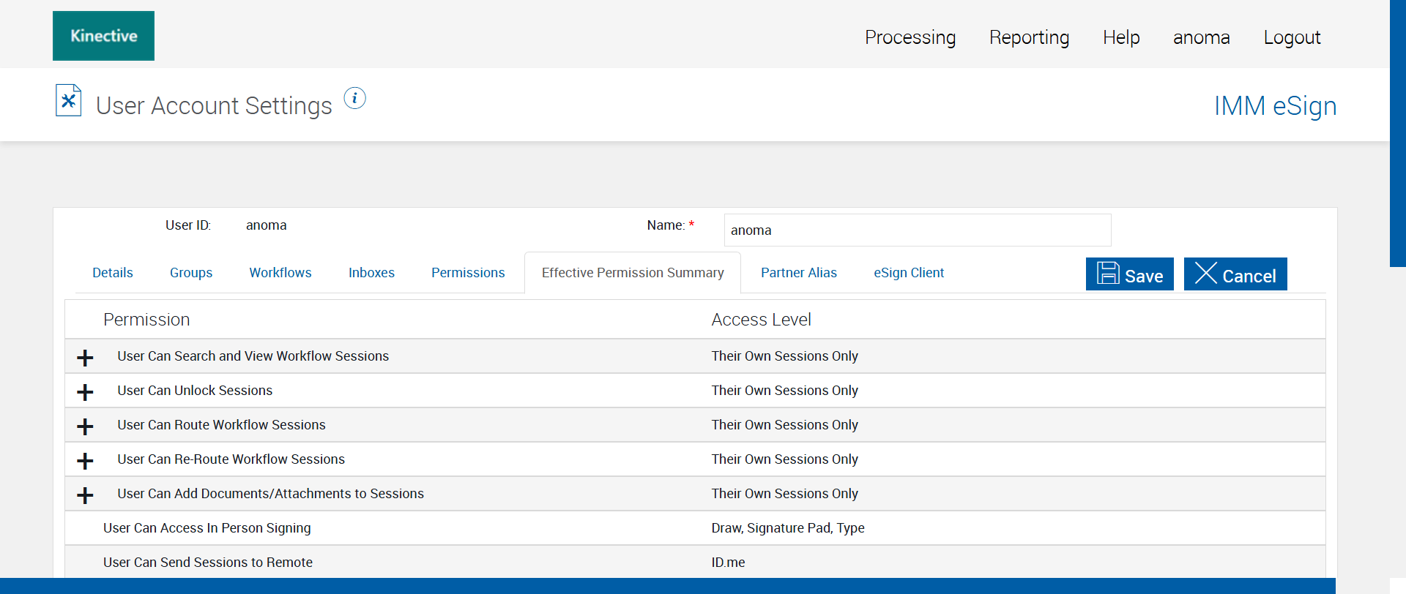Open the Processing menu
Viewport: 1406px width, 594px height.
(910, 37)
